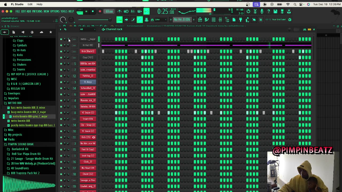The height and width of the screenshot is (192, 342).
Task: Arm the red record button
Action: click(100, 11)
